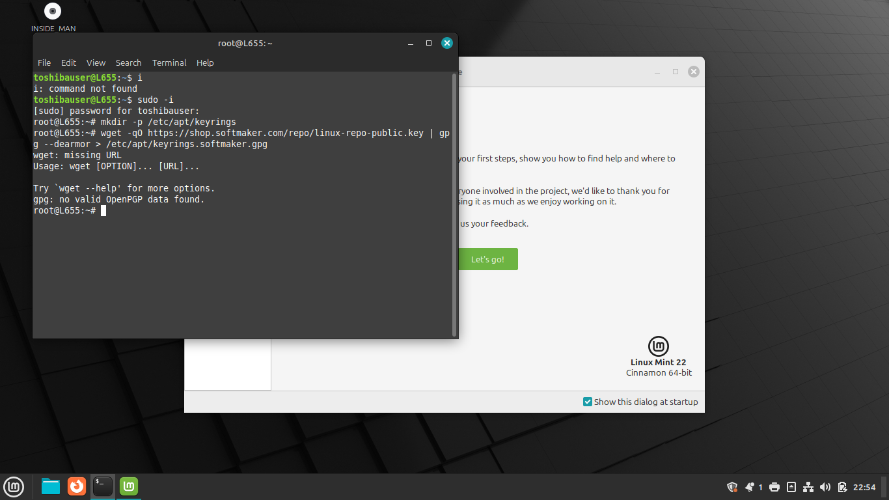Switch to the Welcome Screen taskbar button

pyautogui.click(x=129, y=486)
